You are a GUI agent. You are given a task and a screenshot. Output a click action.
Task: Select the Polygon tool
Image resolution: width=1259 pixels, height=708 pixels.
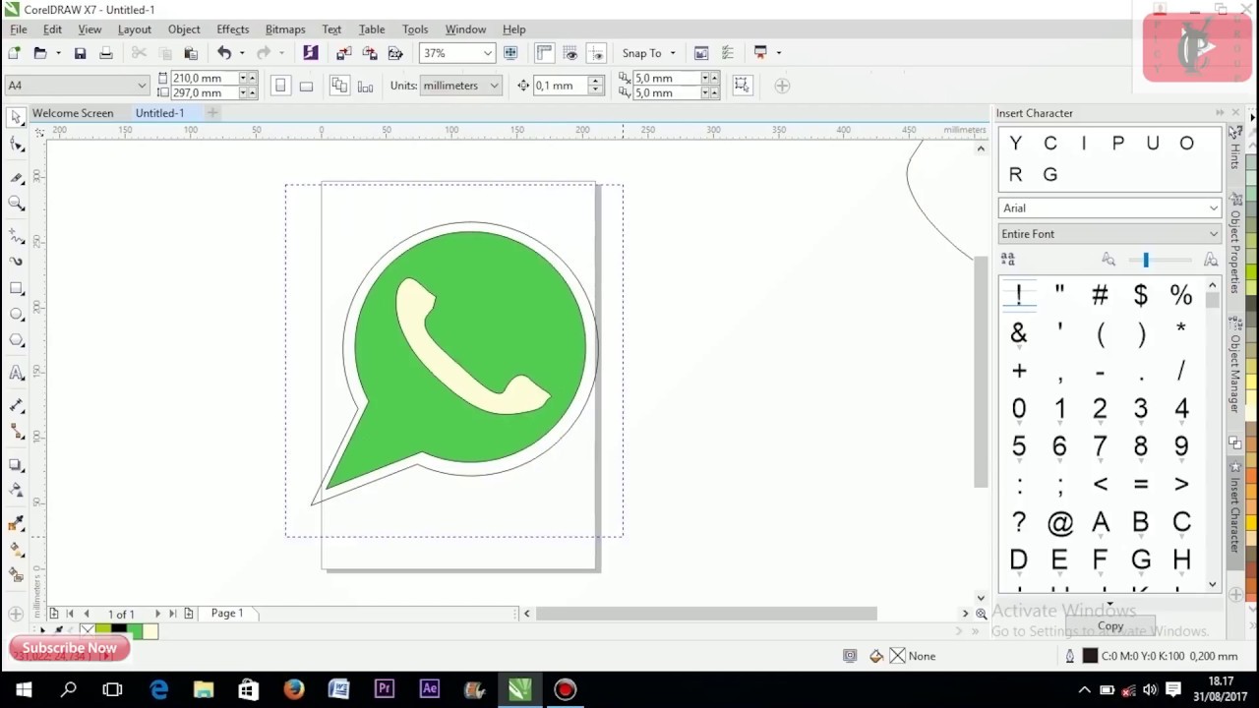pos(16,340)
